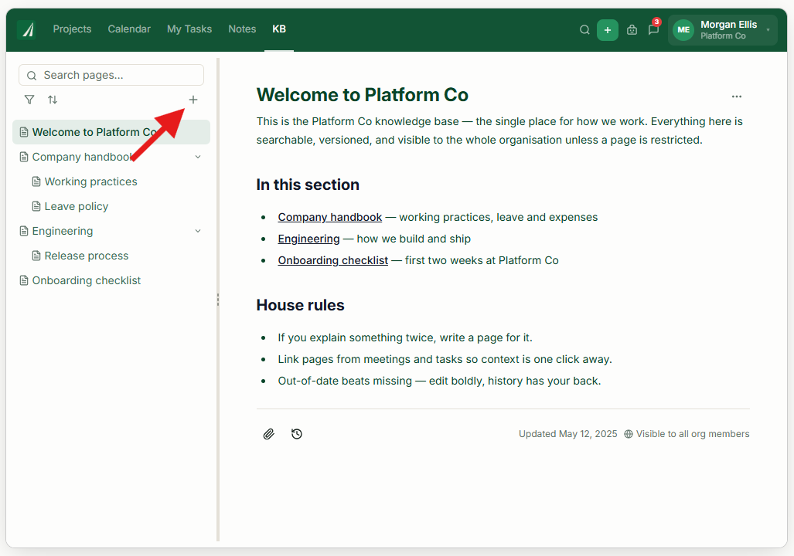Open the Onboarding checklist link in page body

pos(332,260)
